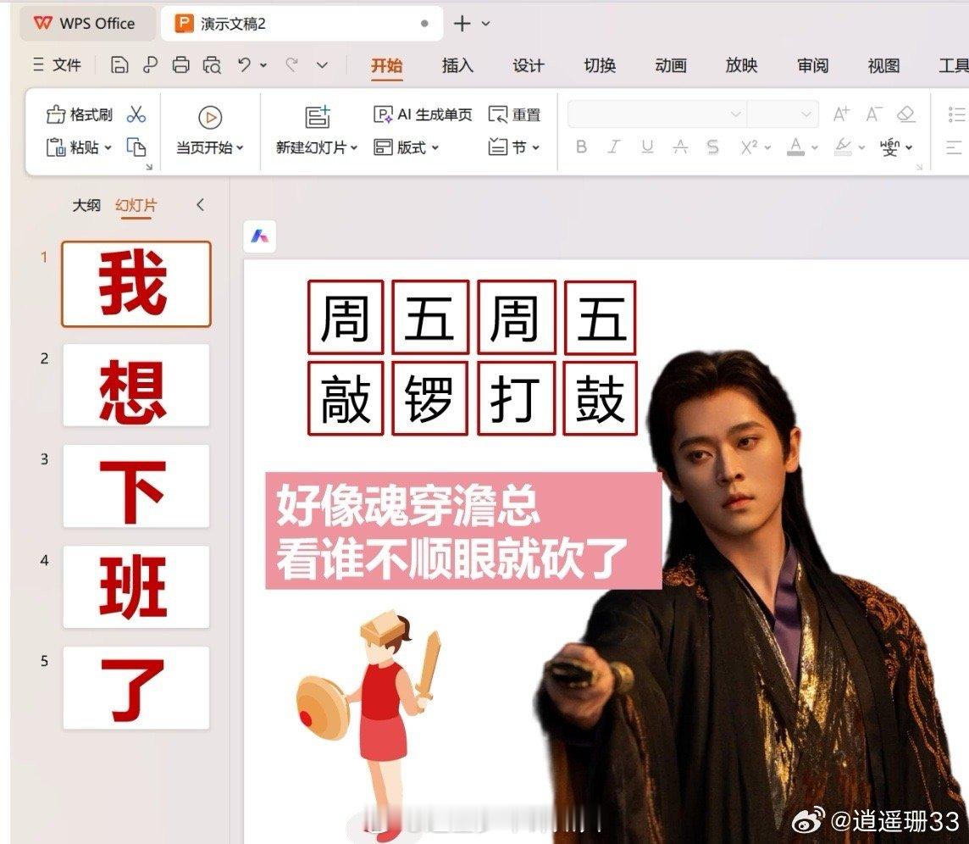Image resolution: width=969 pixels, height=844 pixels.
Task: Select slide 3 thumbnail 下
Action: tap(136, 486)
